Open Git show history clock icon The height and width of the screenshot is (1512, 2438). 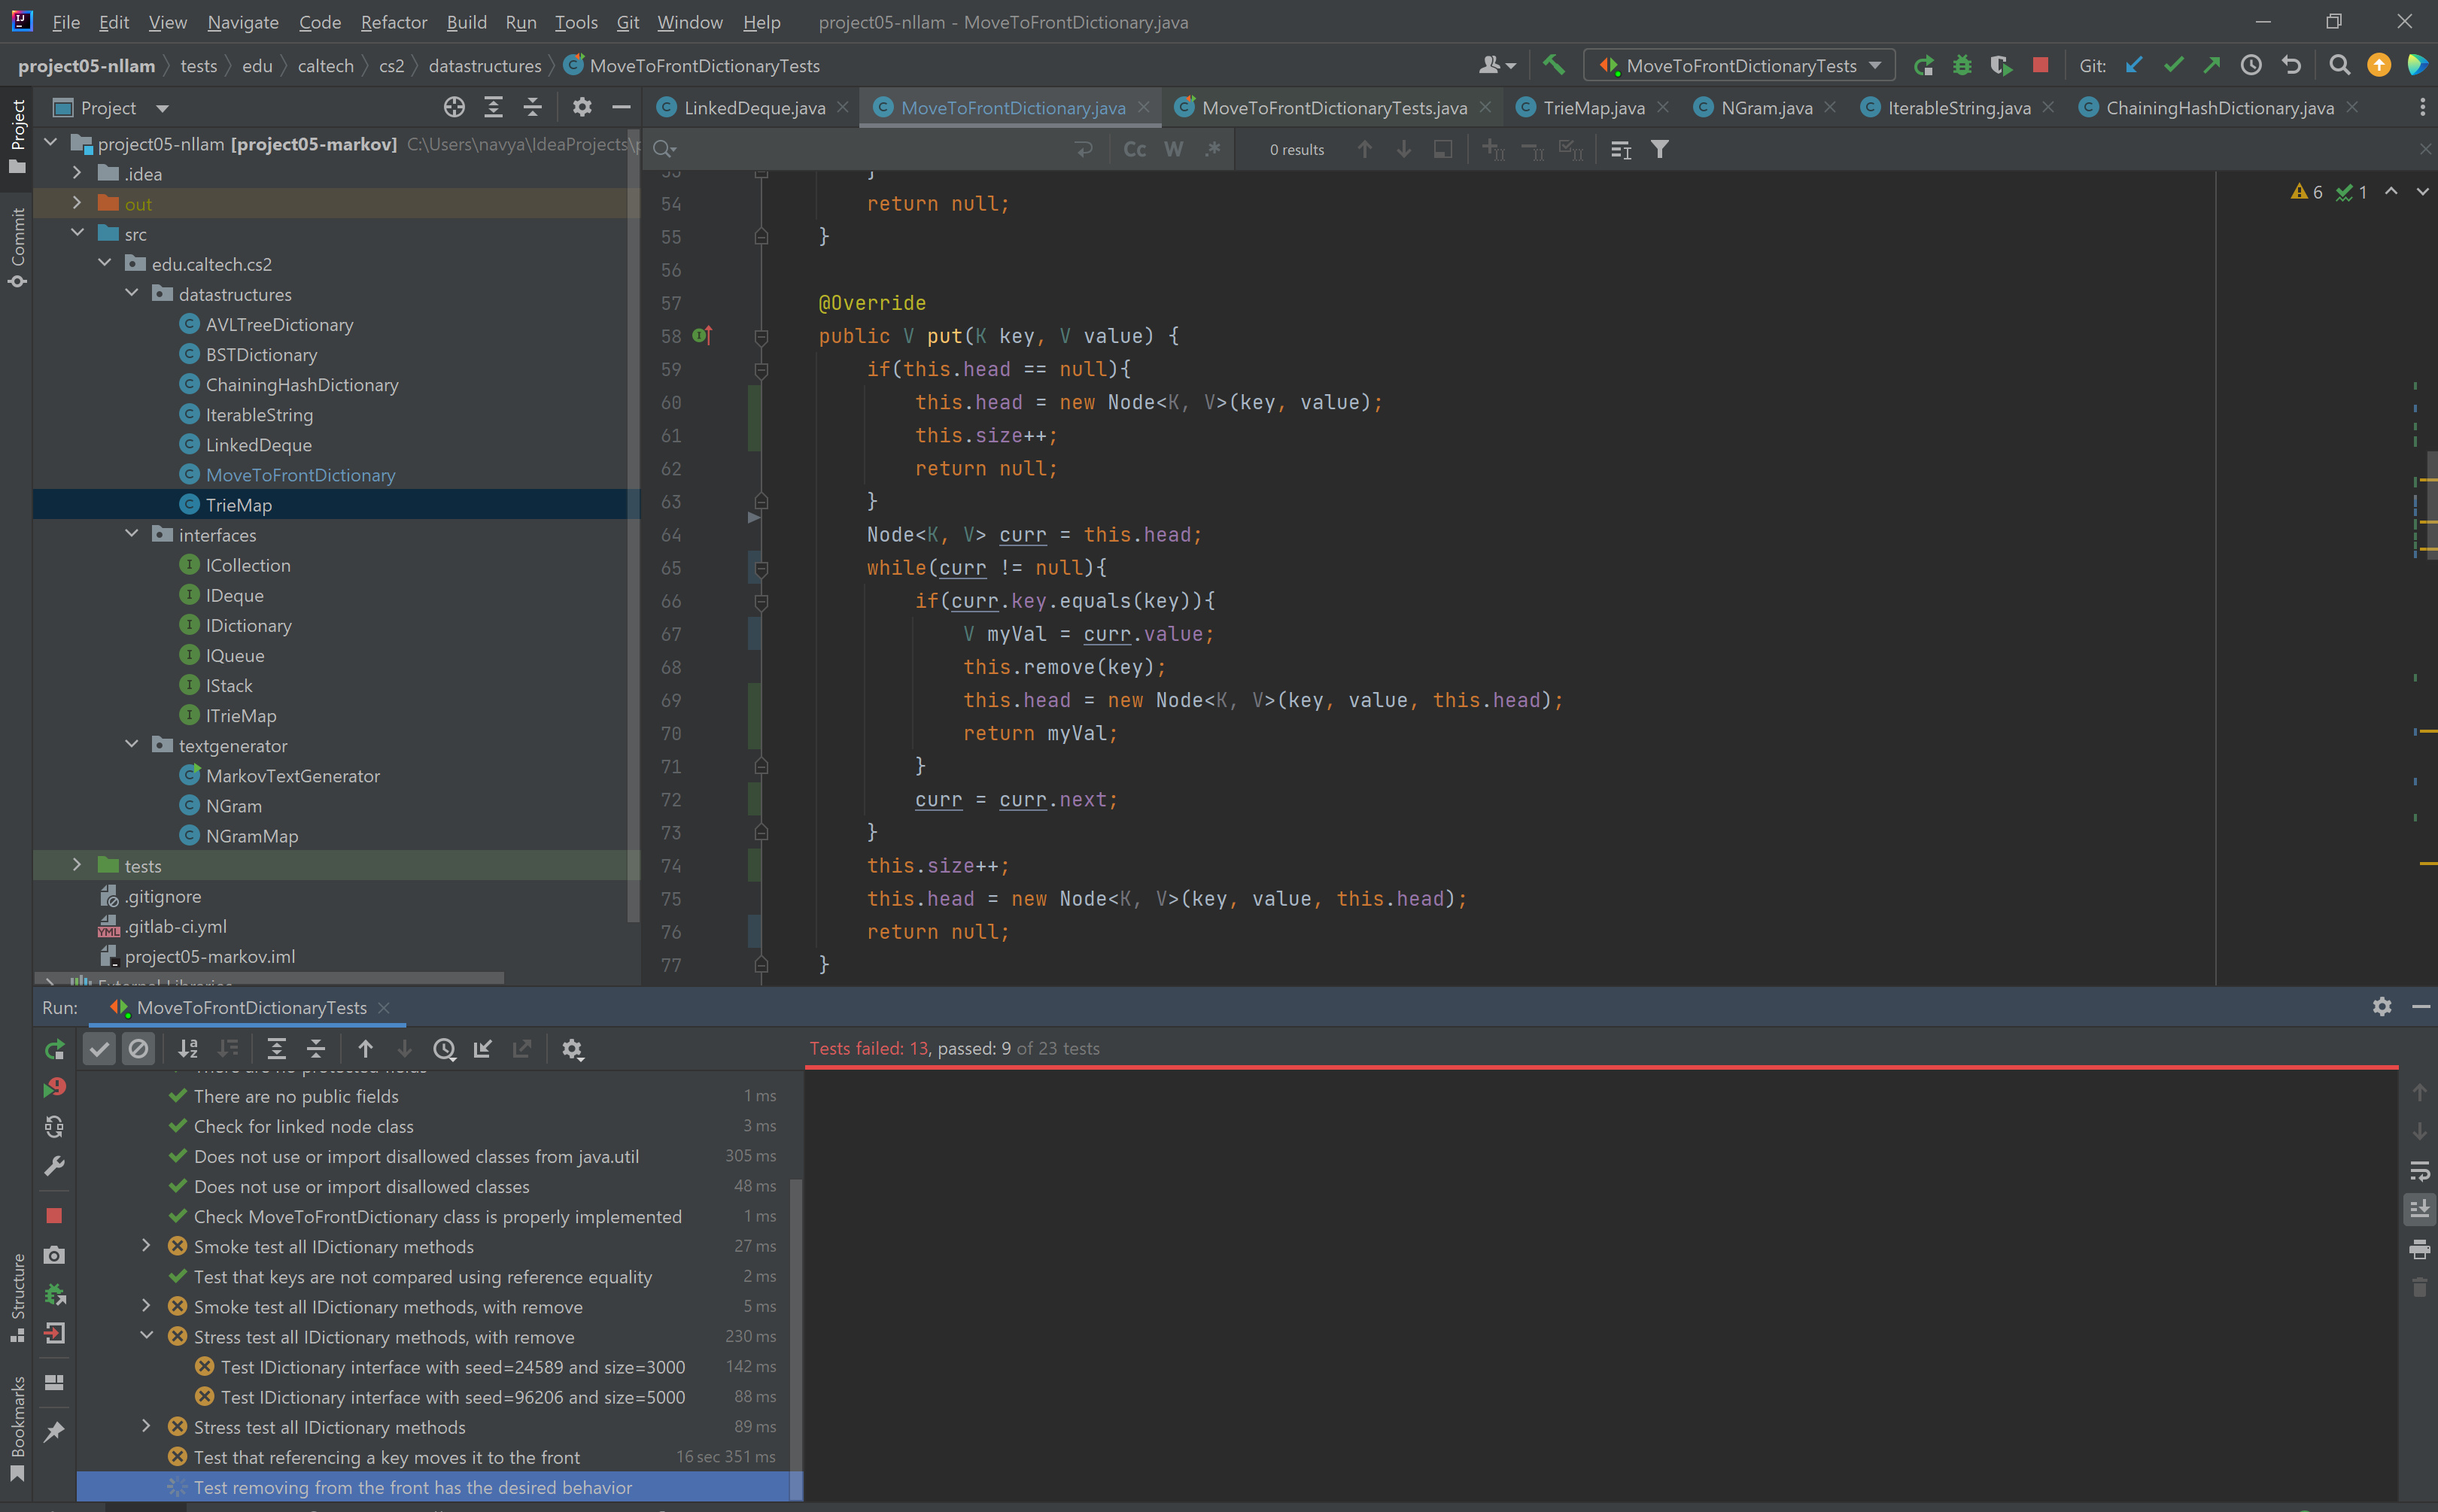point(2251,65)
